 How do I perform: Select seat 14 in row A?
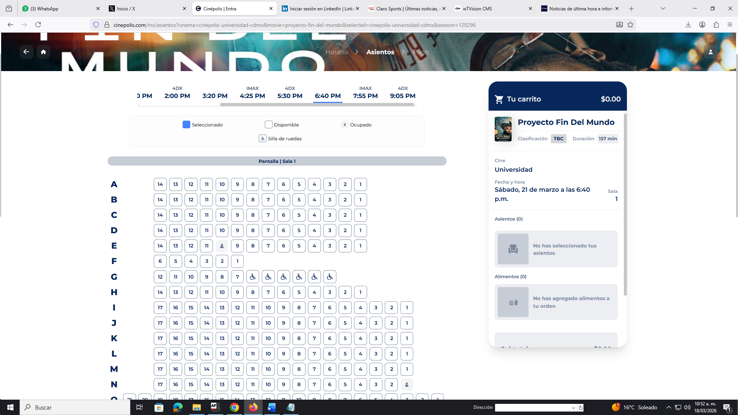[x=160, y=184]
